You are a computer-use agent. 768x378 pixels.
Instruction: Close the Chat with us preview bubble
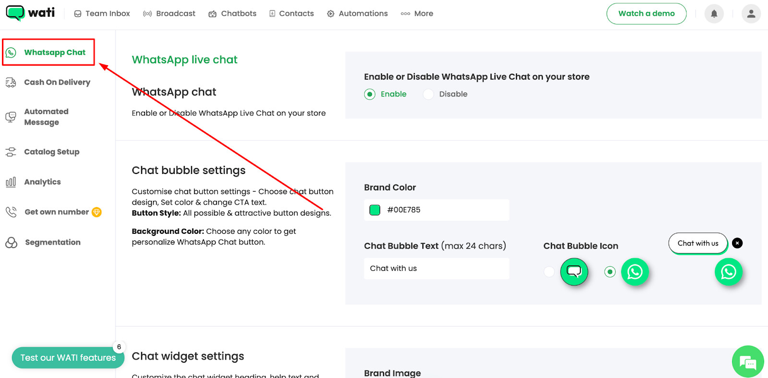coord(737,243)
